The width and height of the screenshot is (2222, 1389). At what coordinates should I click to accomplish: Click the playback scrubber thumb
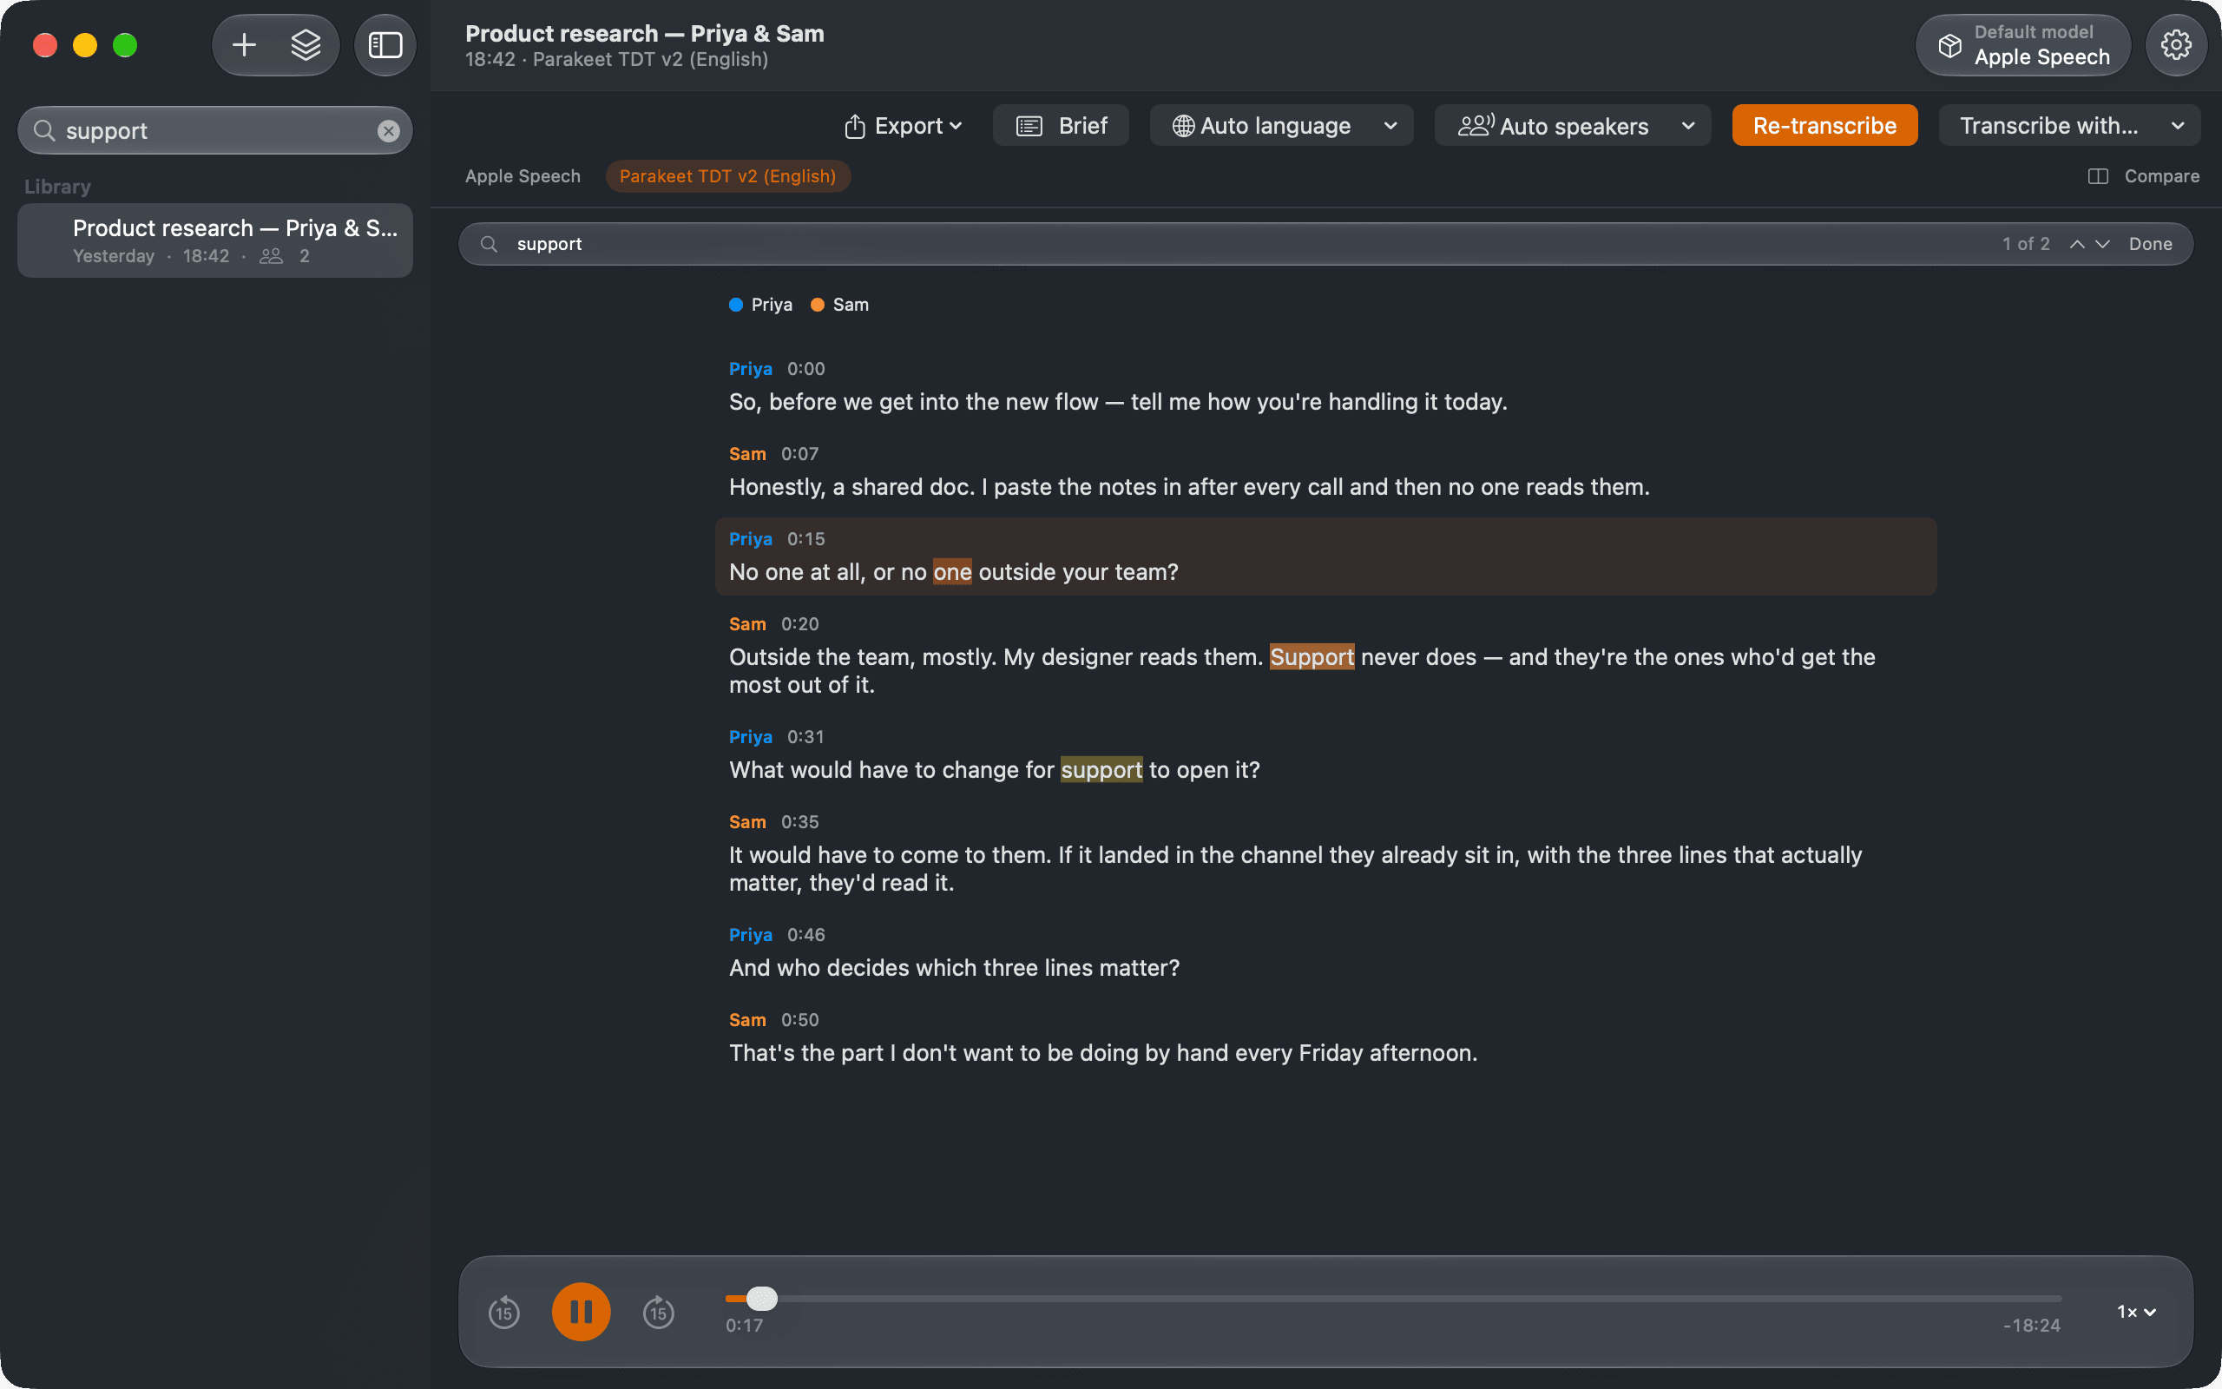[x=761, y=1298]
